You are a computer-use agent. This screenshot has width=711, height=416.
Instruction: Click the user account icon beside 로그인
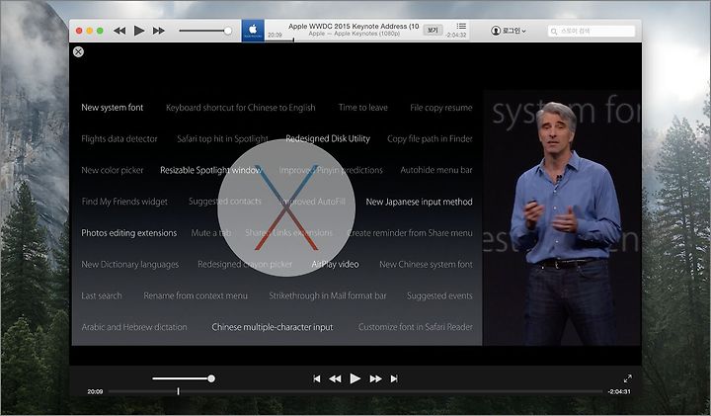pos(496,31)
